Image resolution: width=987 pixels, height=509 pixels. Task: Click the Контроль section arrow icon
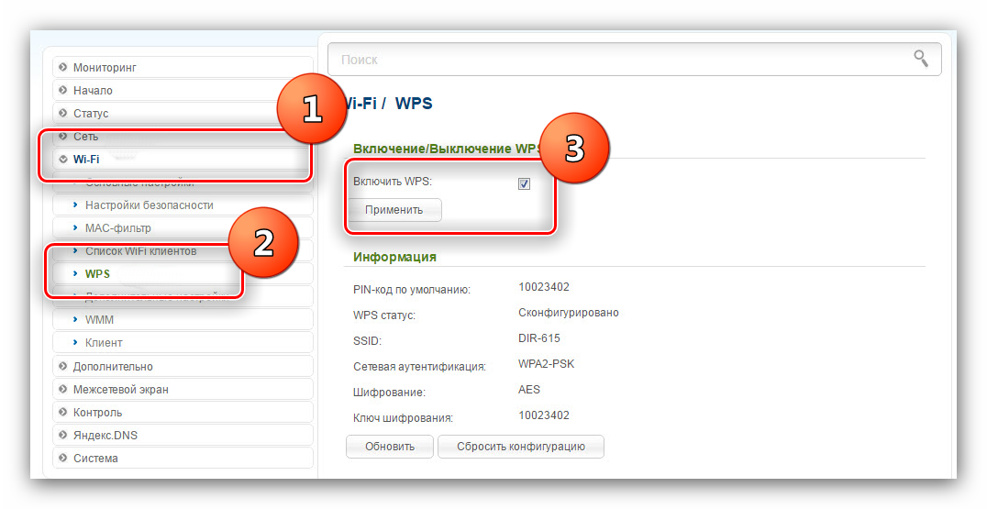coord(62,412)
